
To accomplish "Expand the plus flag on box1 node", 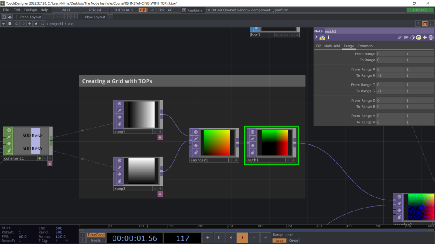I will click(x=297, y=35).
